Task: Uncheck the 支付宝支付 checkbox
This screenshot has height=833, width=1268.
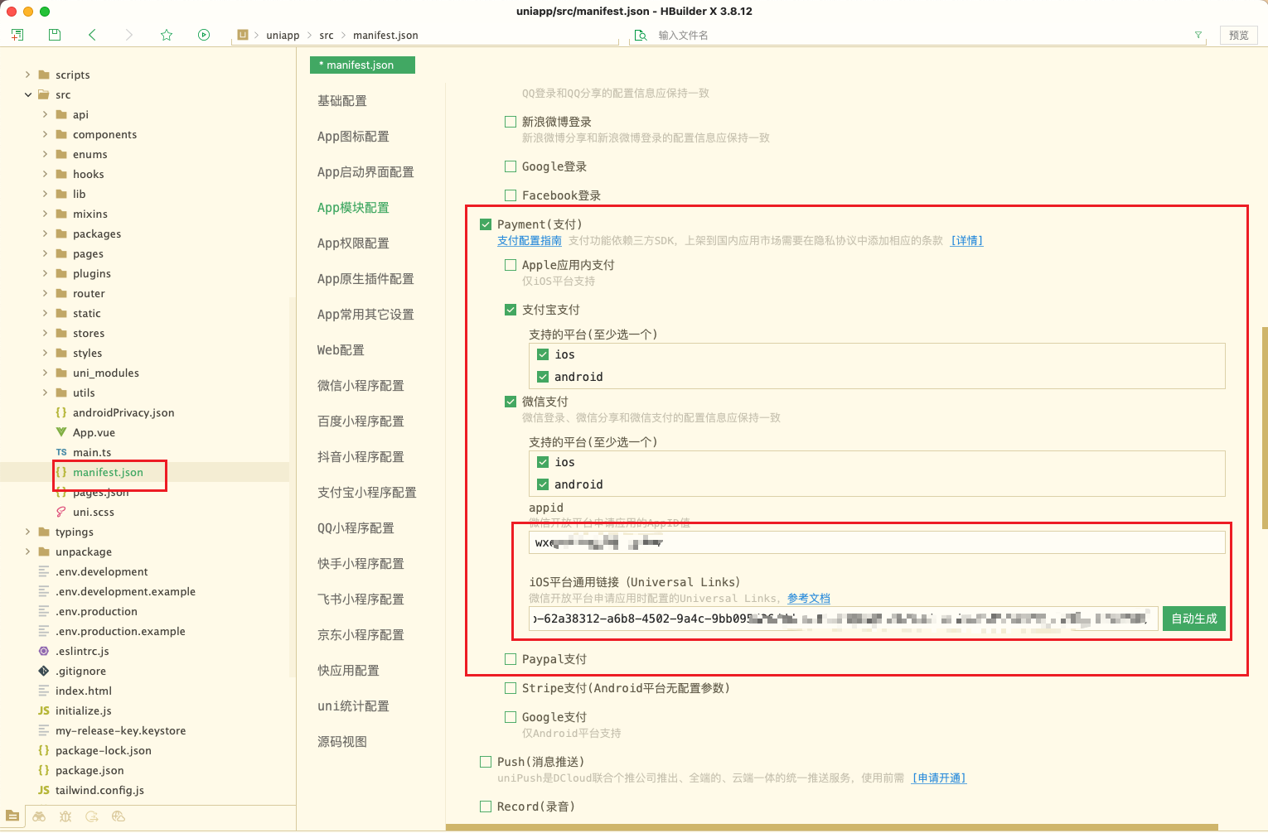Action: pyautogui.click(x=511, y=310)
